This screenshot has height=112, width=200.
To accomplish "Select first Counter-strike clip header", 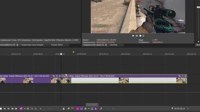I will pos(31,76).
